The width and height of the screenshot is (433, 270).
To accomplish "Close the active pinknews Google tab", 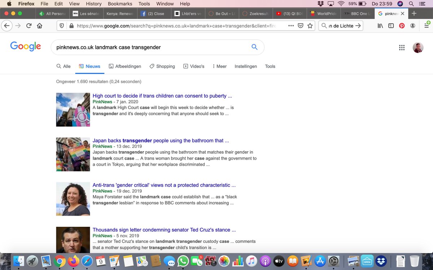I will (403, 14).
